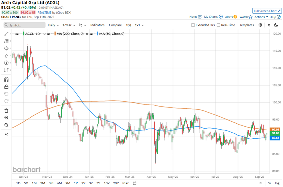Collapse the chart toolbar upward
Screen dimensions: 283x187
[x=269, y=25]
